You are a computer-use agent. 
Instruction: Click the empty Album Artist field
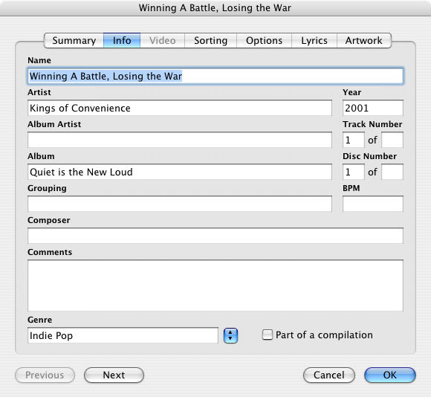pos(180,140)
